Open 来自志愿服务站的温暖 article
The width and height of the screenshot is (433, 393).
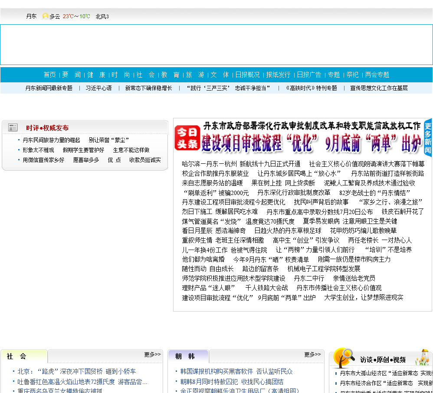[212, 183]
